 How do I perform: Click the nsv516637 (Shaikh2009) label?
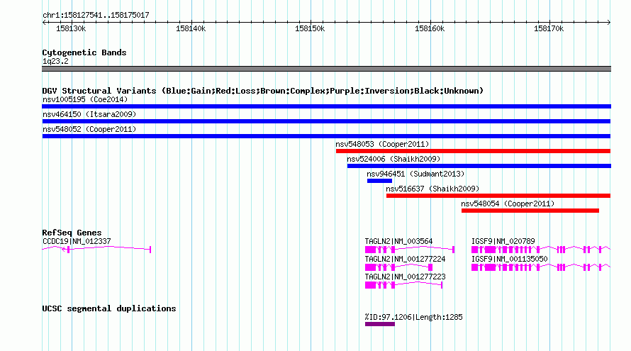(432, 189)
